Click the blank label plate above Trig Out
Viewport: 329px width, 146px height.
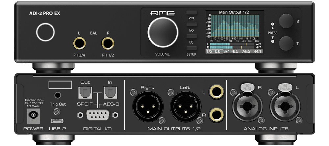click(x=60, y=85)
